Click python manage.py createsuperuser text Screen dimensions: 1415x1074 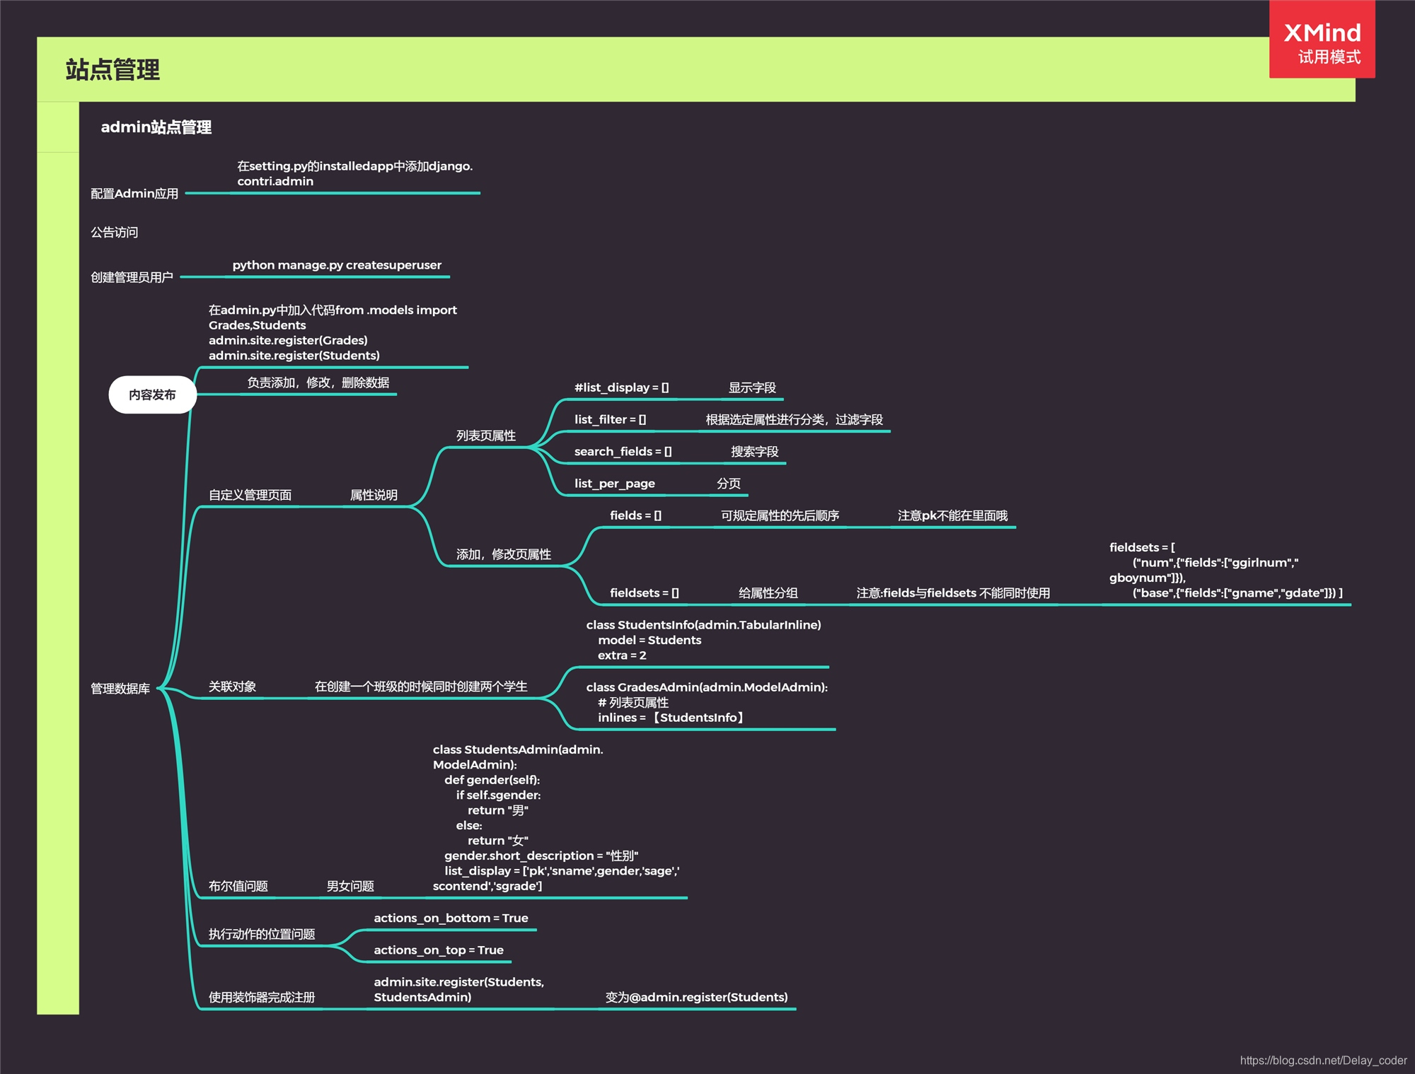point(337,265)
